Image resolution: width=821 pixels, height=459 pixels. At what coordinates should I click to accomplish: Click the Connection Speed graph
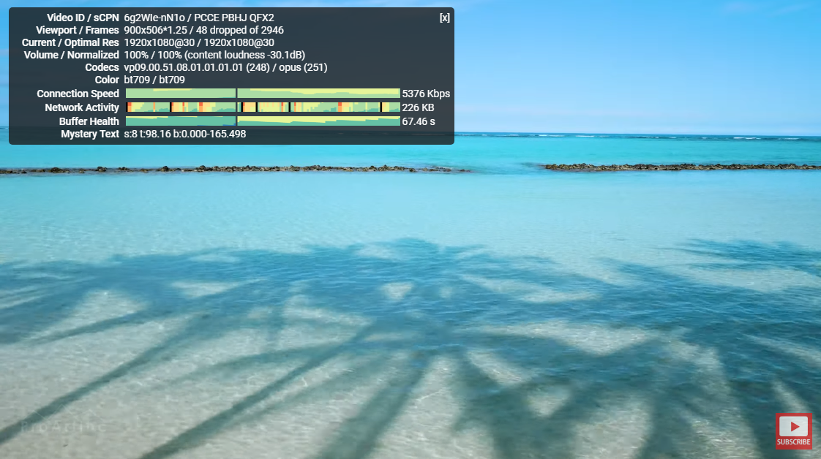tap(263, 94)
